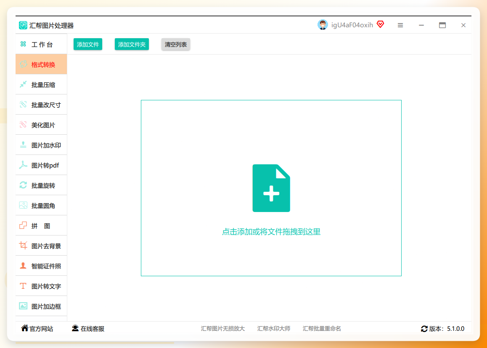Switch to 批量压缩 feature
The height and width of the screenshot is (348, 487).
41,85
